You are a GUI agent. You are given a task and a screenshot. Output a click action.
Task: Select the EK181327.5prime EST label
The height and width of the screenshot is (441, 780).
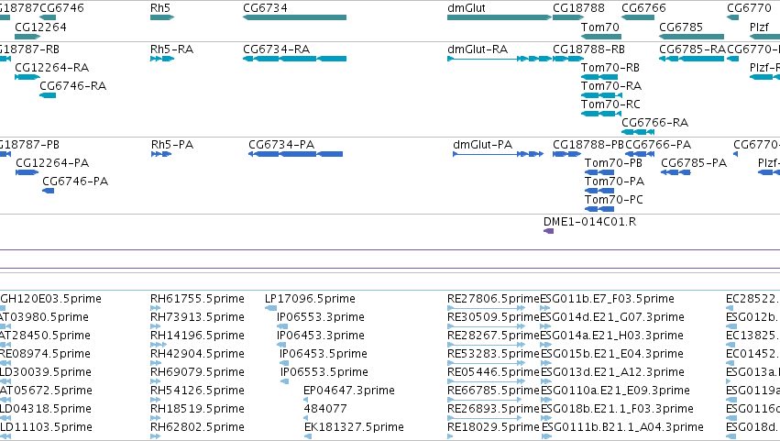[x=354, y=427]
